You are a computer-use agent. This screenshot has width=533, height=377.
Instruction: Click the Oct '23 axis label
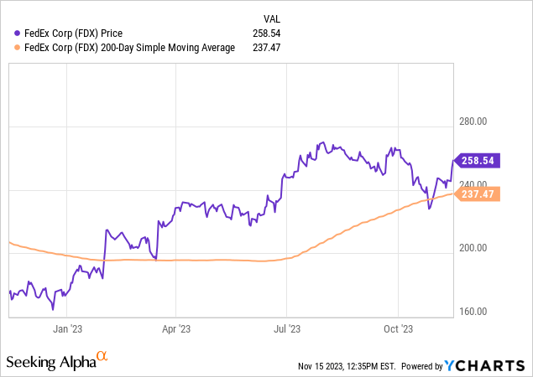(x=400, y=329)
